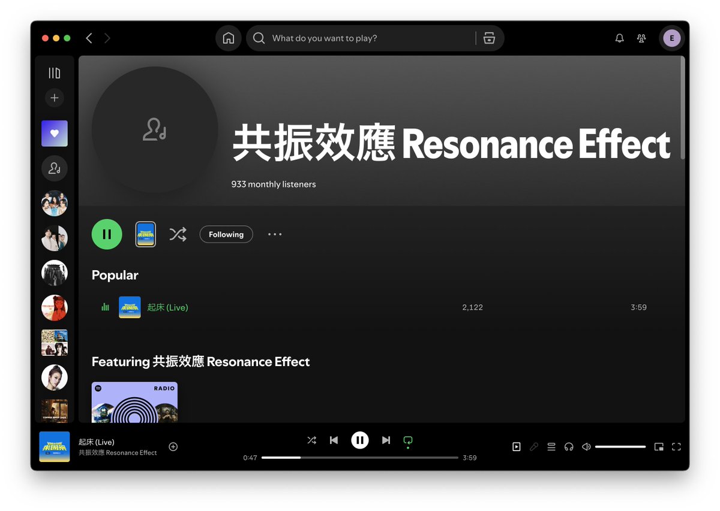Open the profile avatar labeled E
The image size is (720, 511).
click(671, 38)
